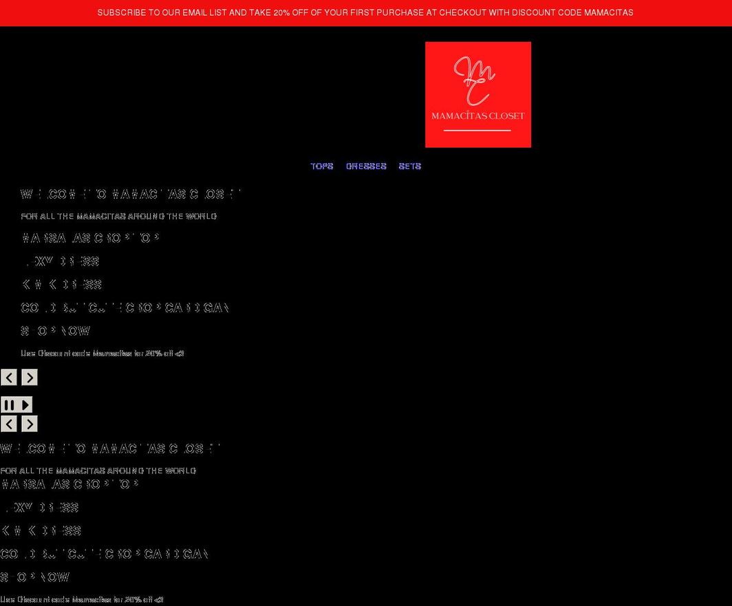Select the second Lexy Dress link near bottom
The image size is (732, 606).
(40, 508)
